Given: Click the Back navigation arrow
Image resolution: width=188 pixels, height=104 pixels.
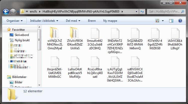Looking at the screenshot, I should (6, 11).
